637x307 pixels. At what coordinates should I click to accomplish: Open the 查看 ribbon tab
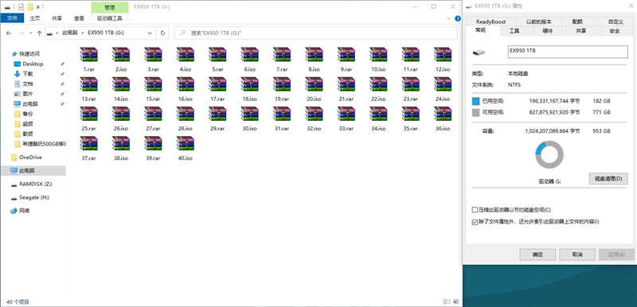pyautogui.click(x=79, y=18)
